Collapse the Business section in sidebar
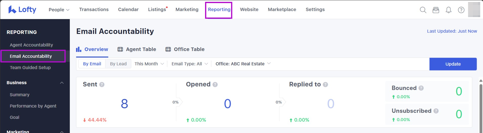The height and width of the screenshot is (133, 483). 62,83
